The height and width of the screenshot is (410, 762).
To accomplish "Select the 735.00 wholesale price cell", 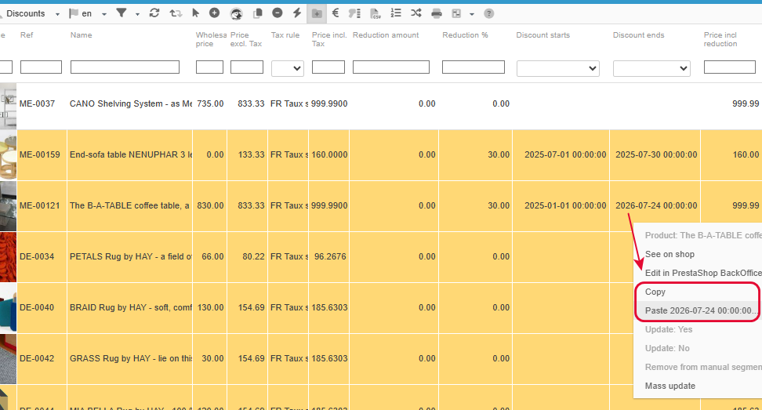I will pyautogui.click(x=210, y=103).
